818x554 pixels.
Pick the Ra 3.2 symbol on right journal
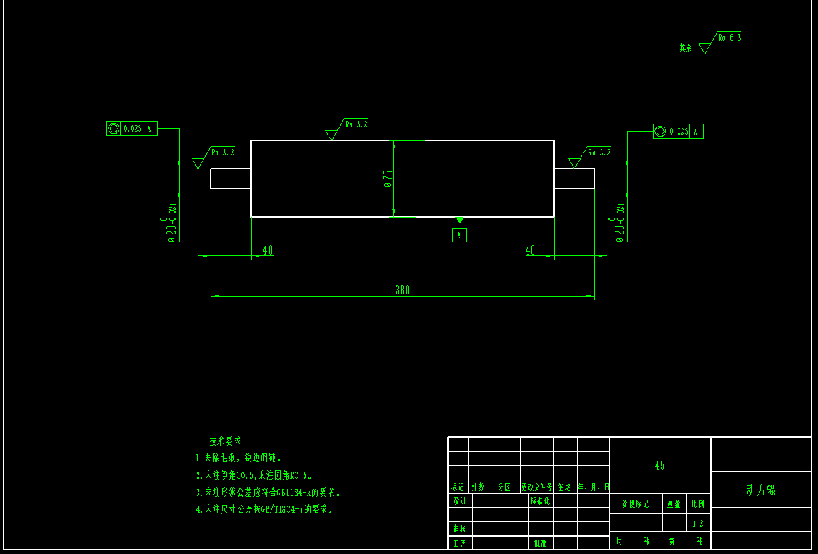pos(589,158)
